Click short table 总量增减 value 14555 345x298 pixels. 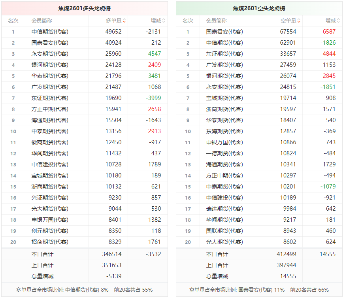pyautogui.click(x=288, y=276)
